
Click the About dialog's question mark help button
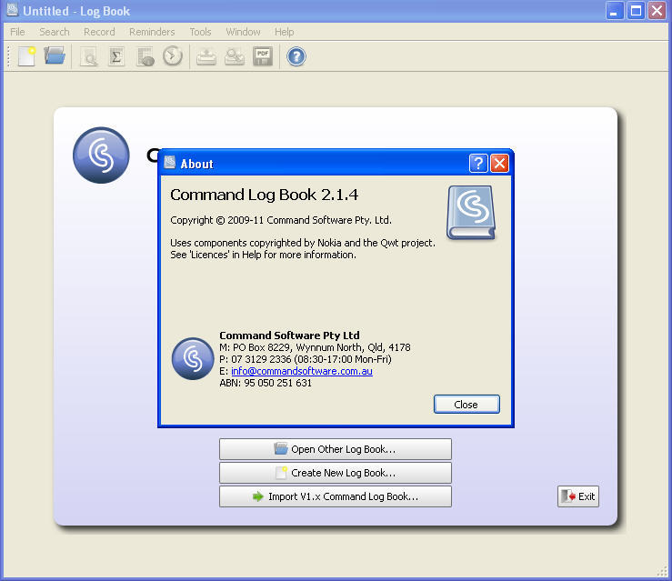tap(478, 164)
